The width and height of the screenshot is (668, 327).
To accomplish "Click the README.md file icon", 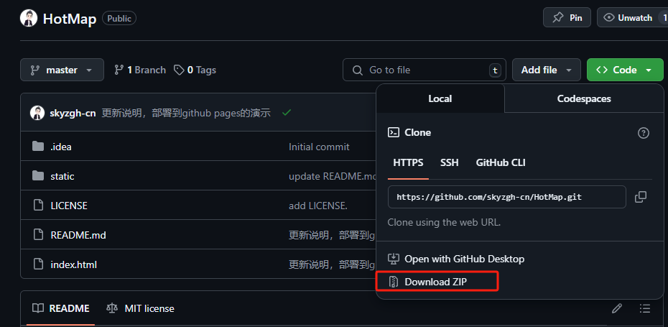I will (38, 234).
